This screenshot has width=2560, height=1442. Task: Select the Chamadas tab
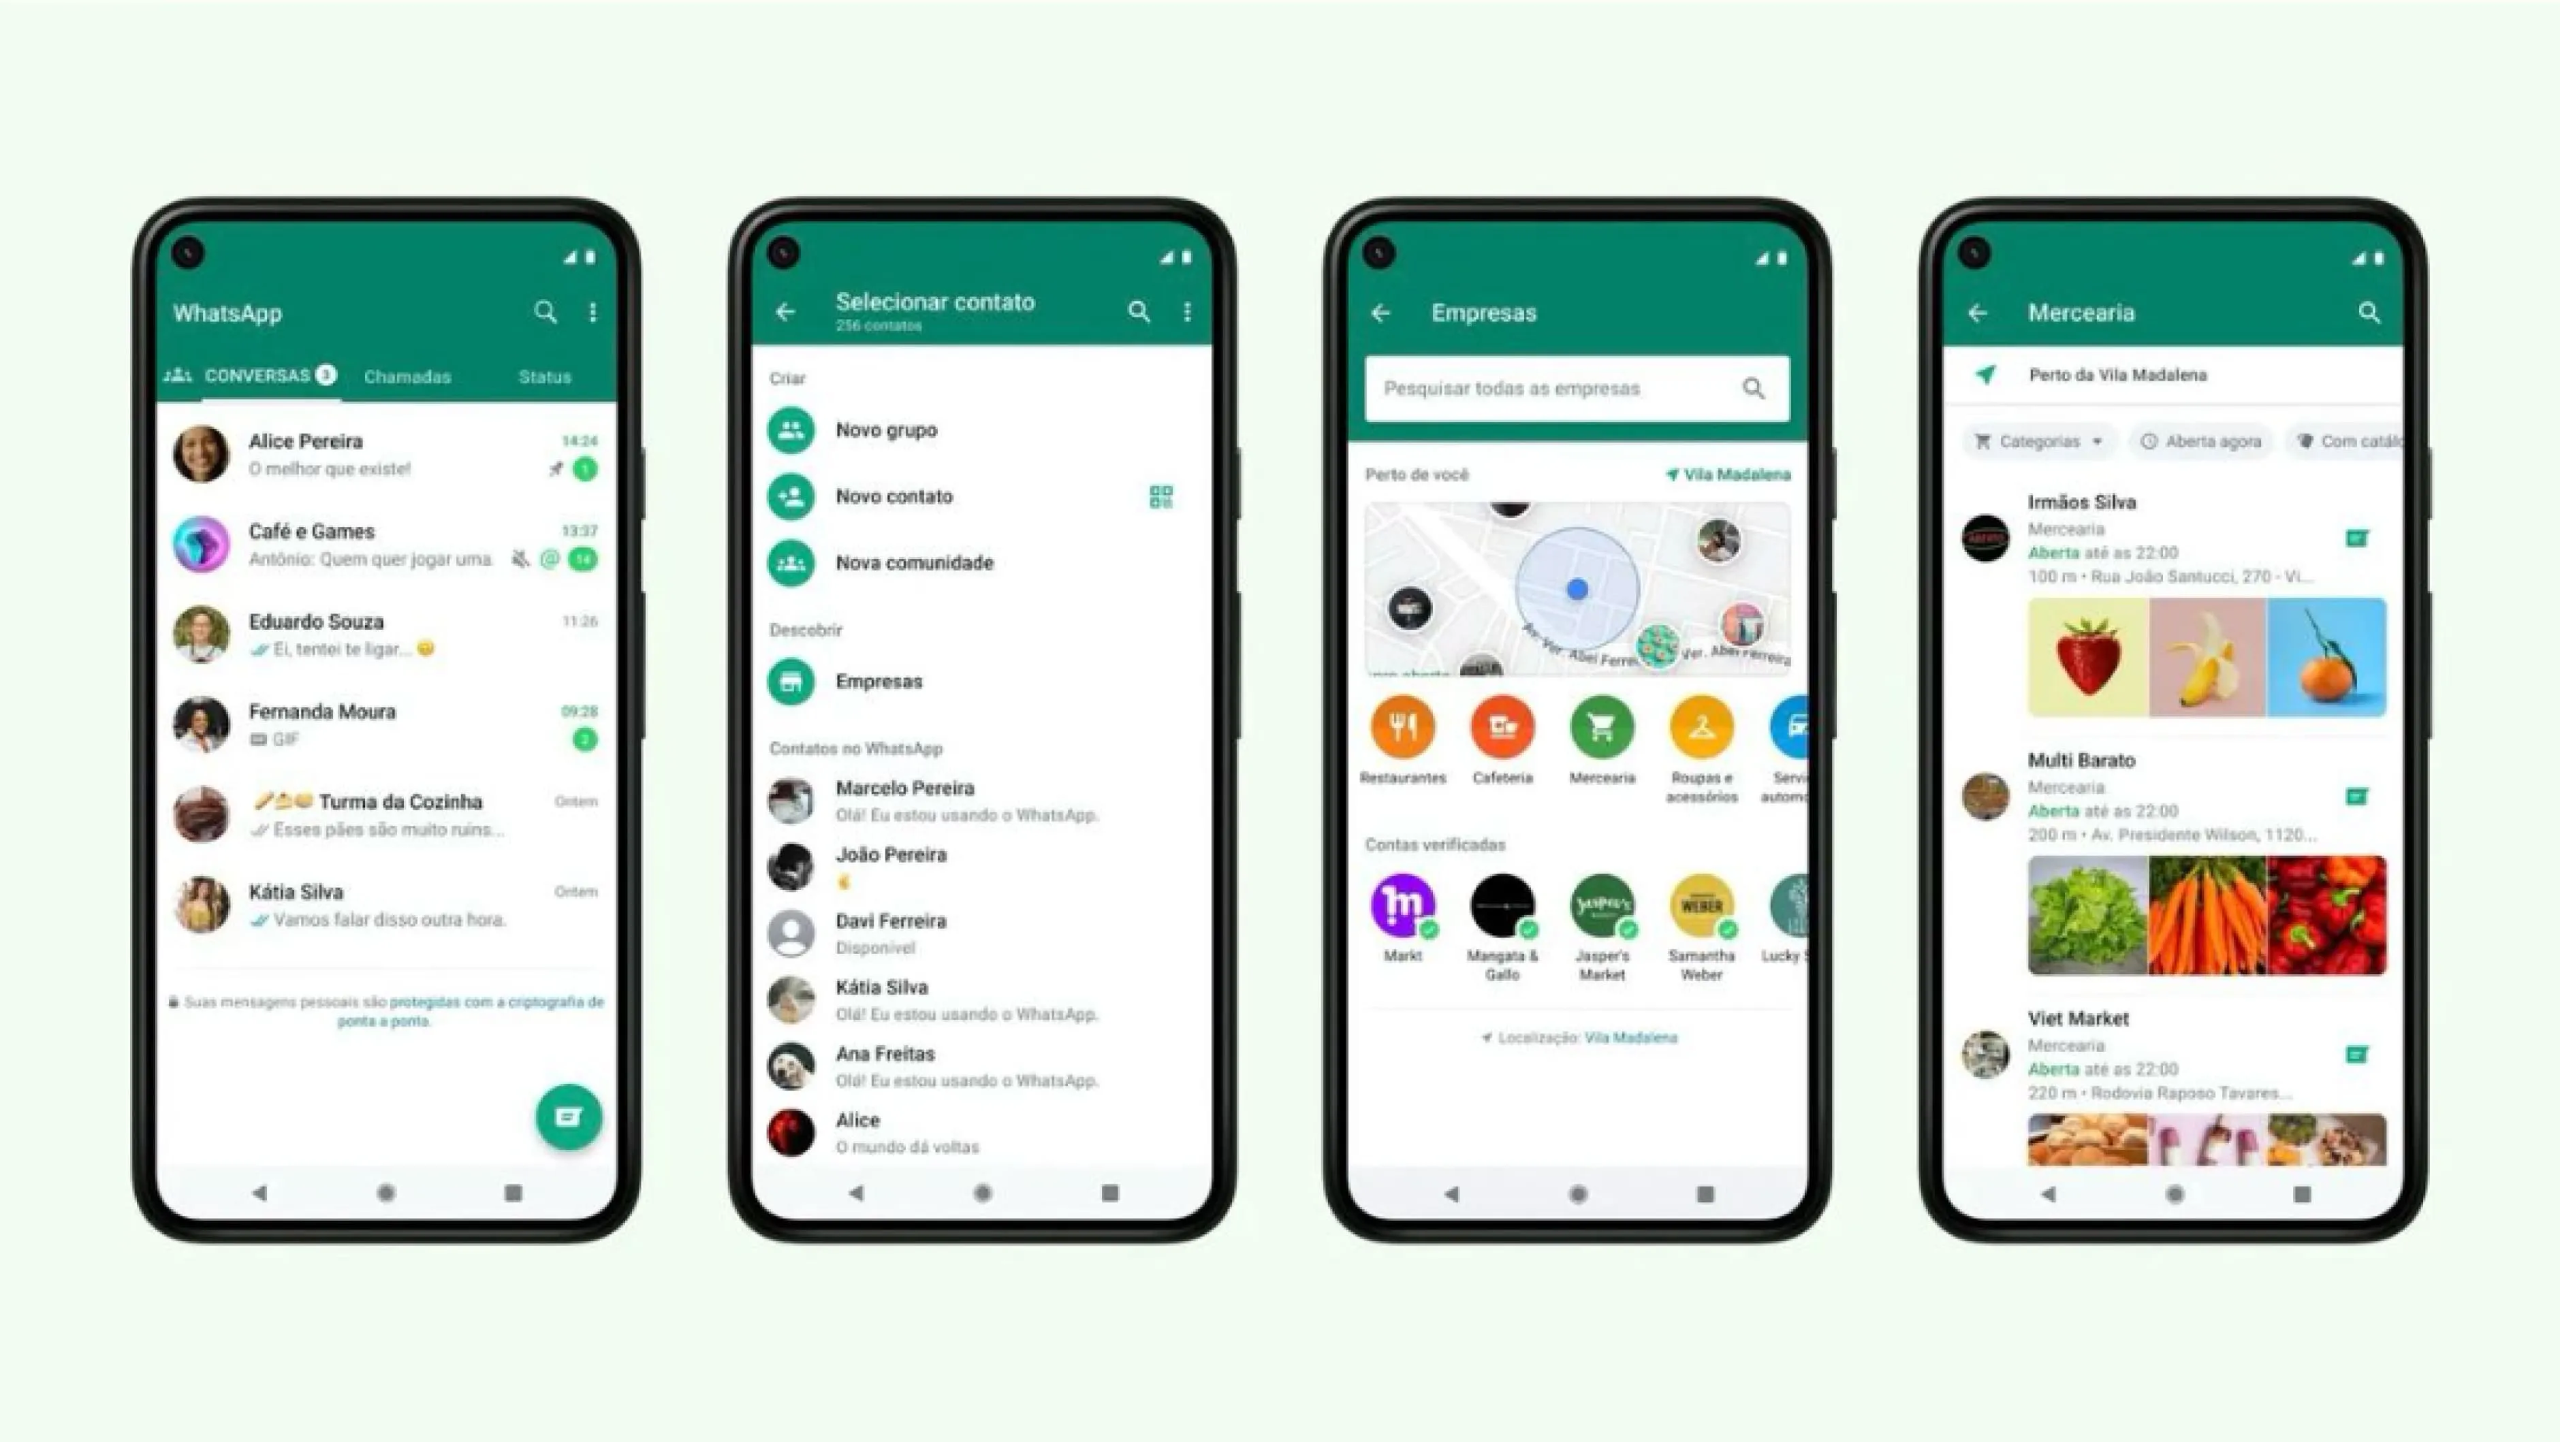coord(406,373)
